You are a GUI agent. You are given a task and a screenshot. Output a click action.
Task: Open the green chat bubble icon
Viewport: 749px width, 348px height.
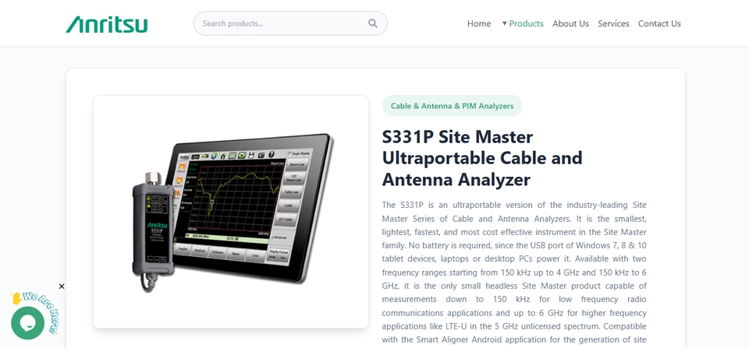click(x=28, y=323)
